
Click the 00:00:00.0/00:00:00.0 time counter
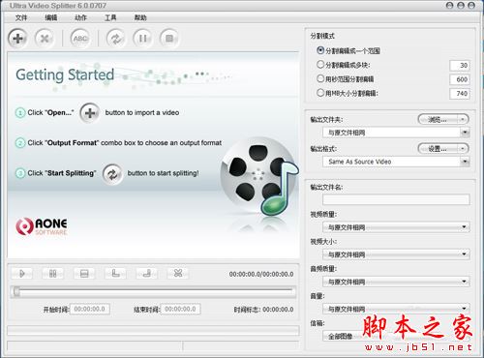[x=261, y=274]
